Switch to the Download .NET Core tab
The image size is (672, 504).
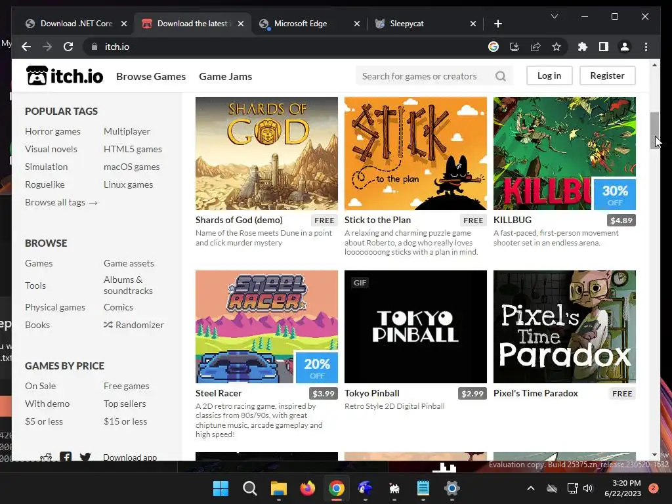[x=76, y=24]
